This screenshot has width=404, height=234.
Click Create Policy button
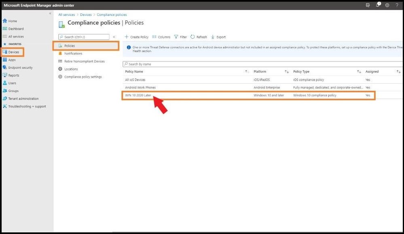coord(137,37)
